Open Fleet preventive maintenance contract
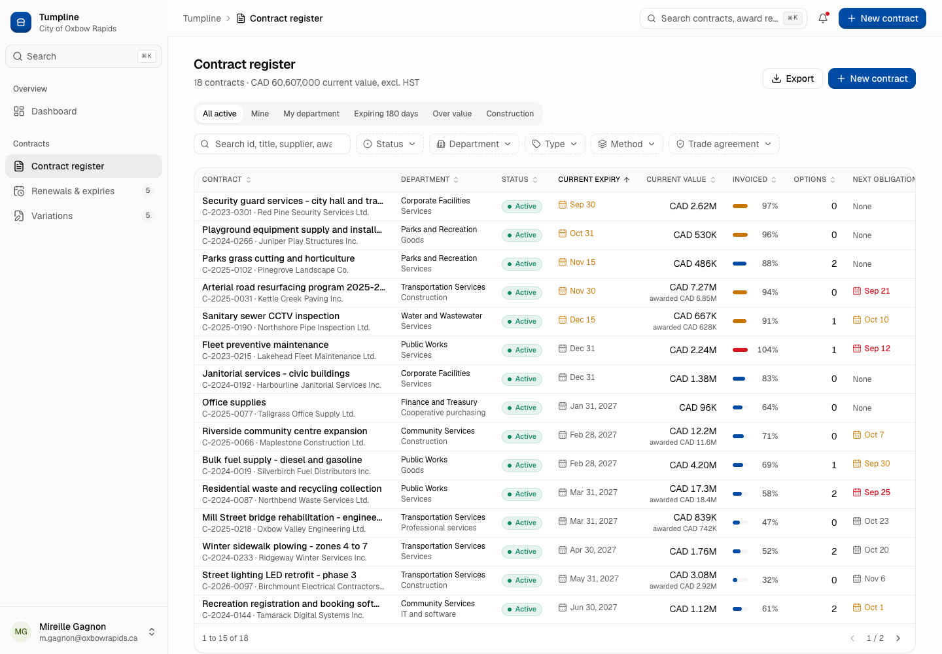Image resolution: width=942 pixels, height=654 pixels. [x=266, y=345]
